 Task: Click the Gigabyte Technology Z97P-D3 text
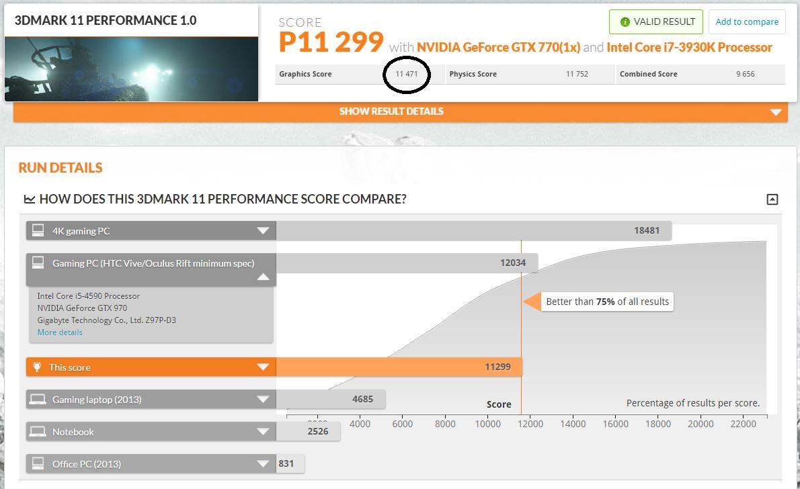click(x=107, y=320)
